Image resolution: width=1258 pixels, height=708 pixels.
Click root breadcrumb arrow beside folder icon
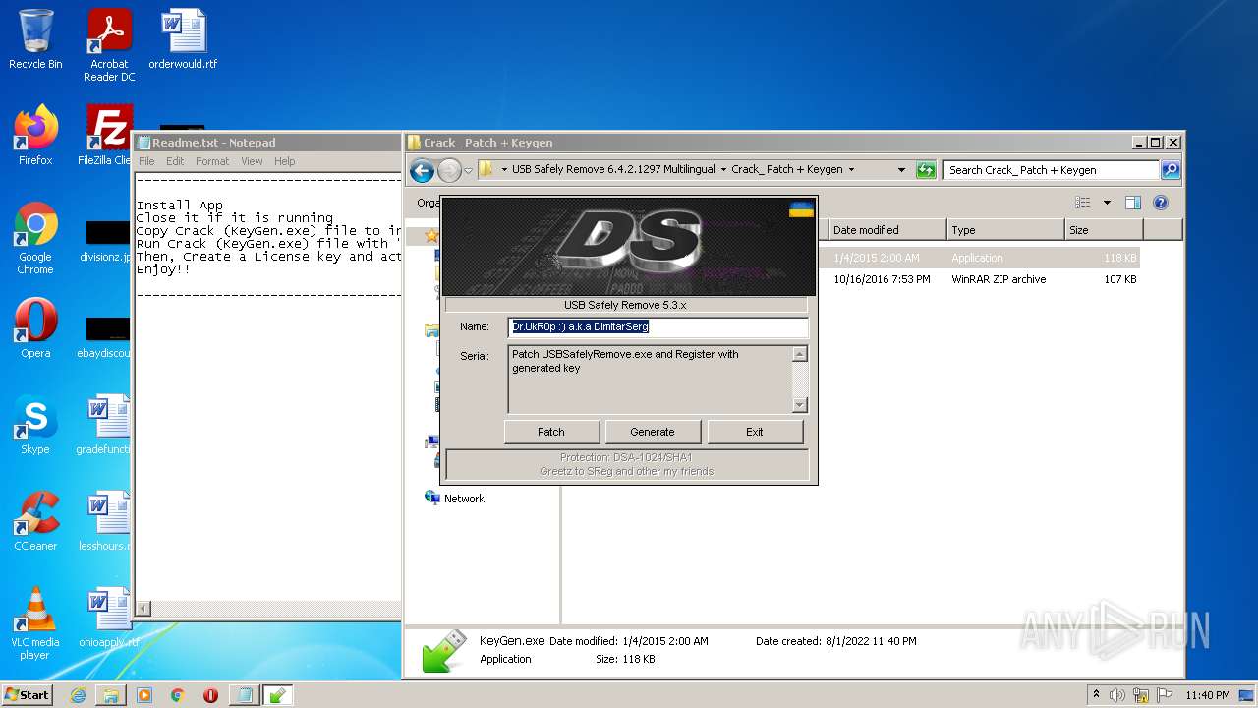504,170
